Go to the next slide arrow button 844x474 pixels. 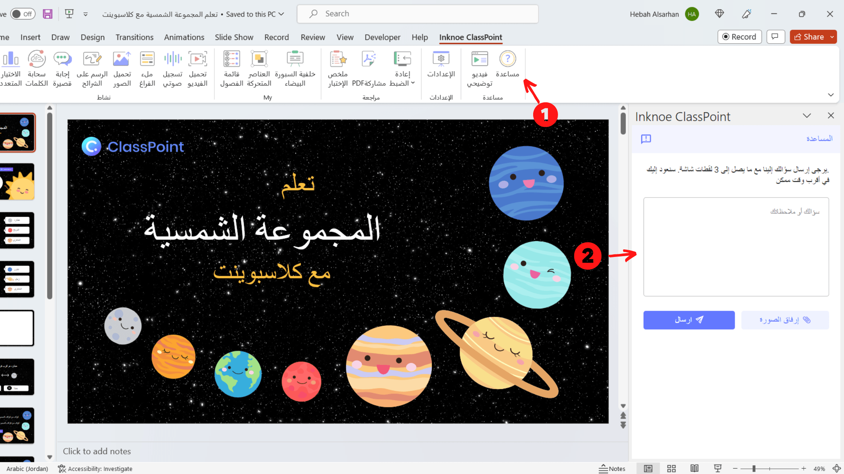tap(623, 425)
